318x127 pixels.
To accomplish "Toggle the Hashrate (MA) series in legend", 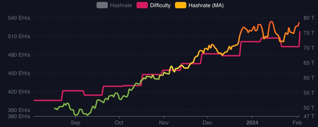I will pyautogui.click(x=199, y=5).
